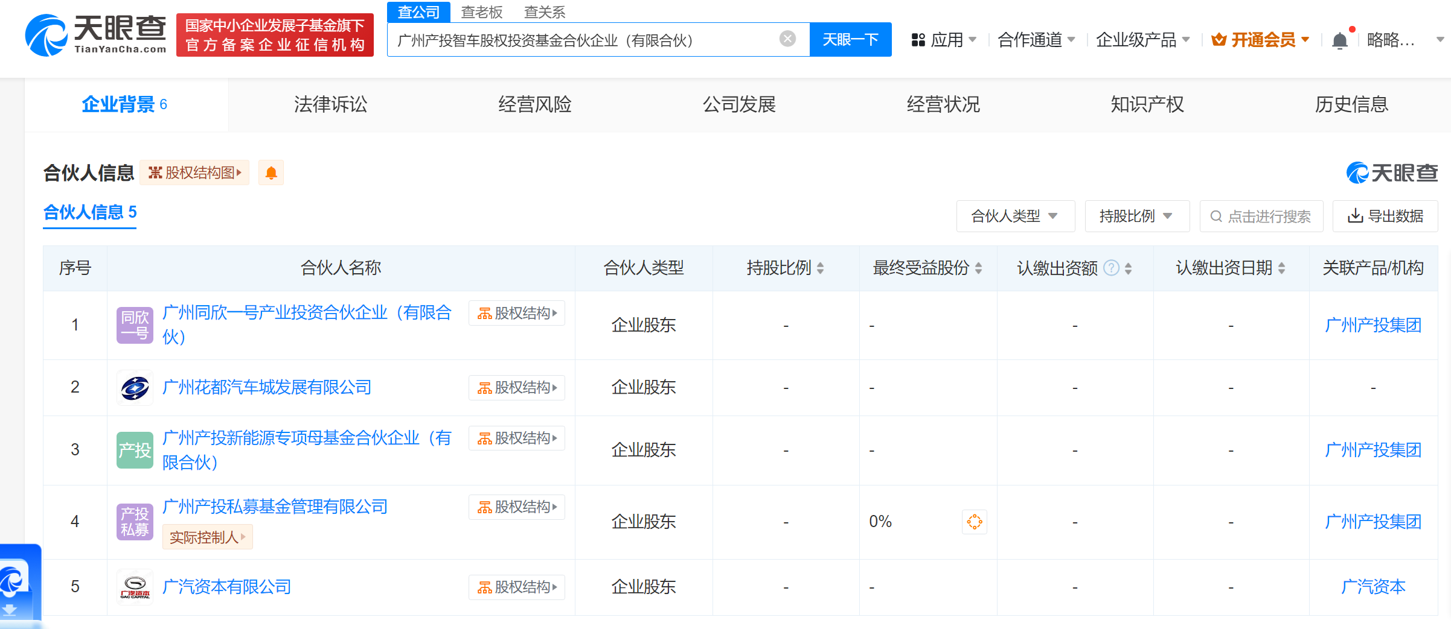Sort by 持股比例 column arrows
The height and width of the screenshot is (629, 1451).
(821, 268)
